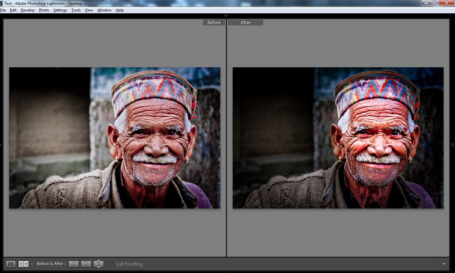This screenshot has height=273, width=455.
Task: Expand the top module picker panel
Action: pyautogui.click(x=227, y=15)
